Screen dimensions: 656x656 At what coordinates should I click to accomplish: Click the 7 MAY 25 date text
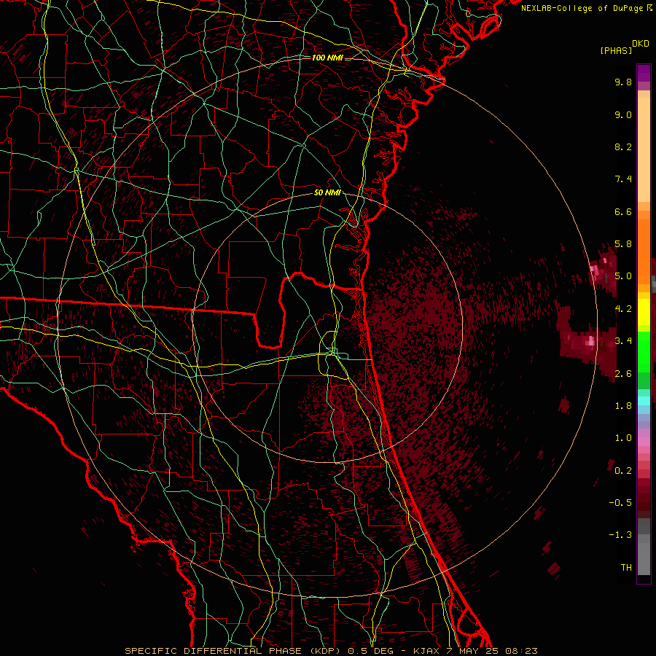coord(471,651)
